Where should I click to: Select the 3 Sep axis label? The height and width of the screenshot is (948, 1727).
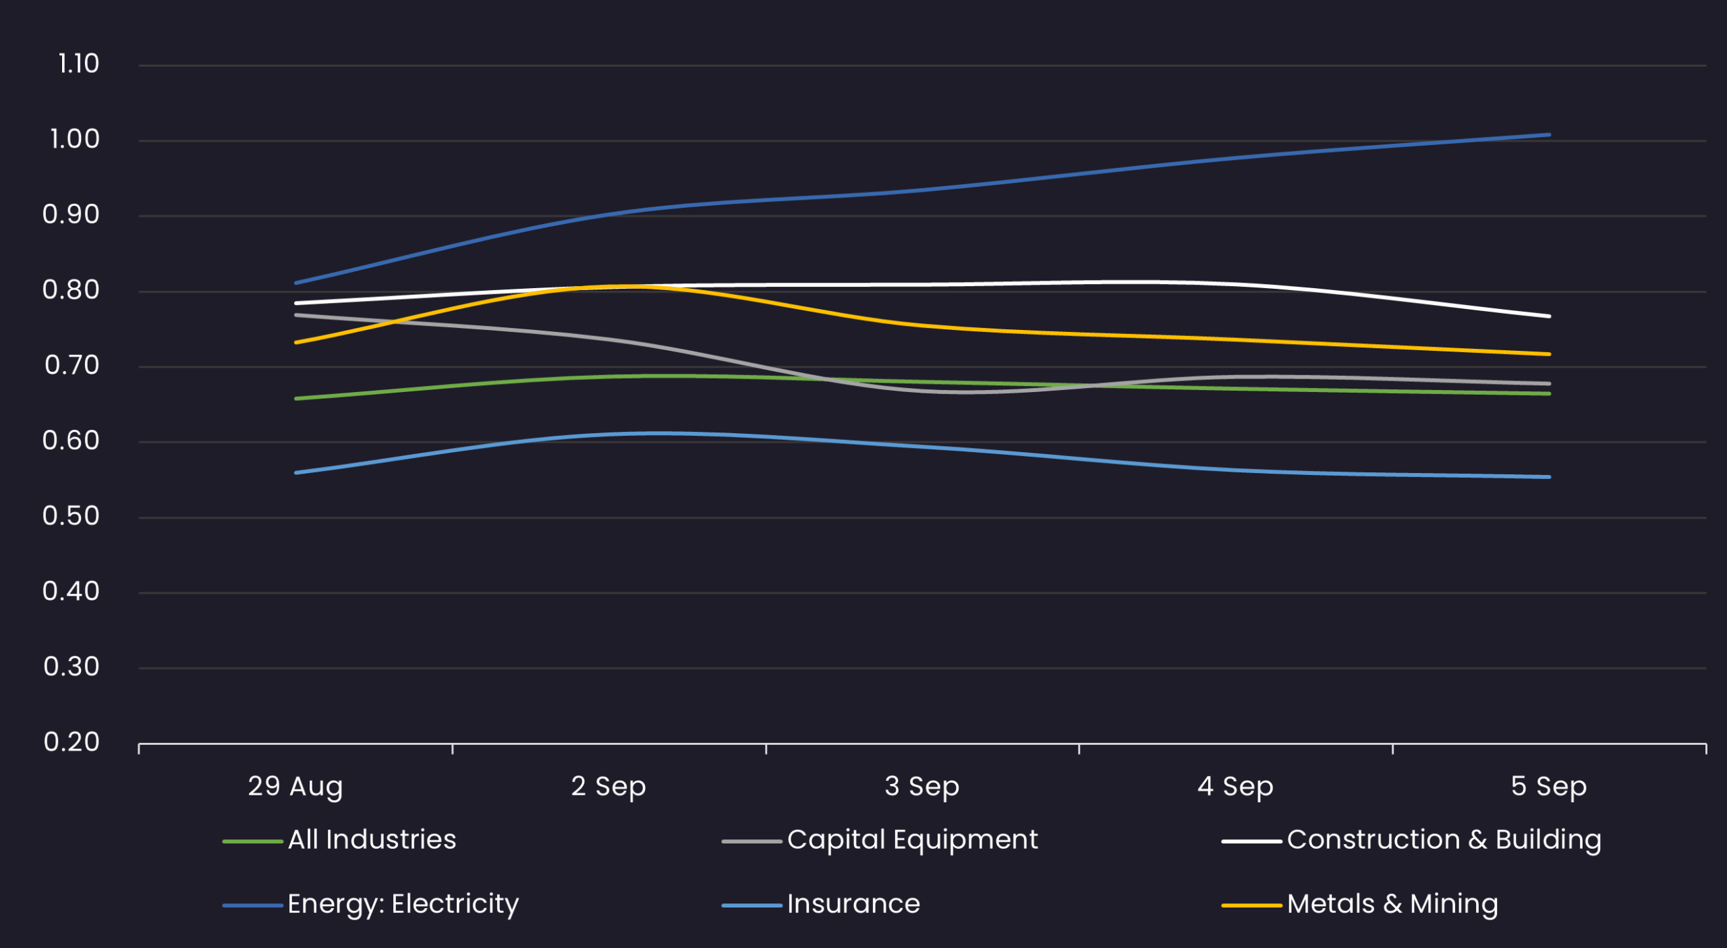pos(922,787)
